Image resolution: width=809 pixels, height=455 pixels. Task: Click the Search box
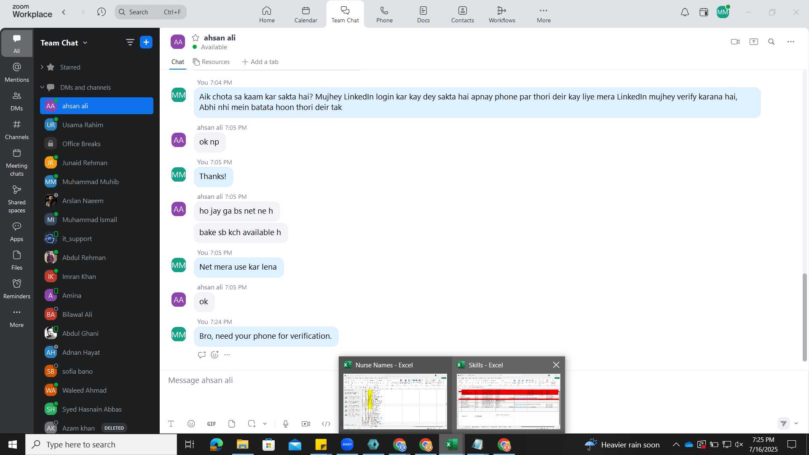point(150,12)
